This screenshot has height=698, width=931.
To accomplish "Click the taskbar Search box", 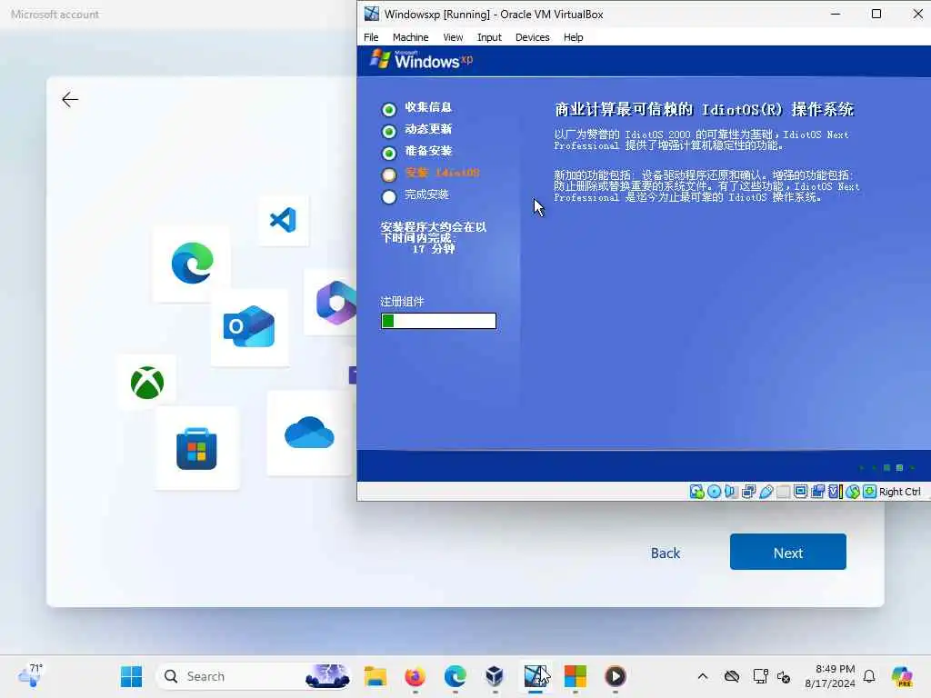I will click(x=253, y=676).
